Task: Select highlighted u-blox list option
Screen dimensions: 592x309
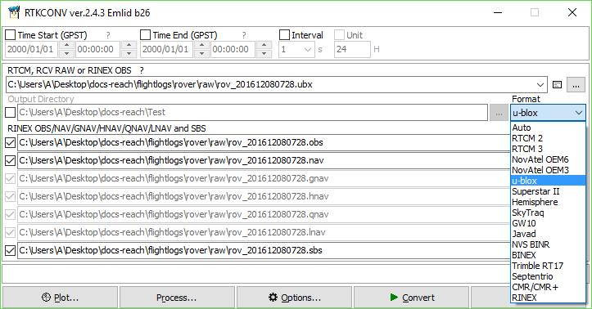Action: click(x=548, y=181)
